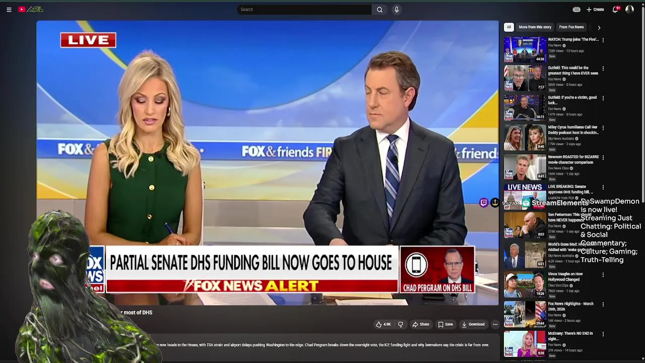Screen dimensions: 645x363
Task: Open Newsom ROASTED for BIZARRE comparison title
Action: coord(573,159)
